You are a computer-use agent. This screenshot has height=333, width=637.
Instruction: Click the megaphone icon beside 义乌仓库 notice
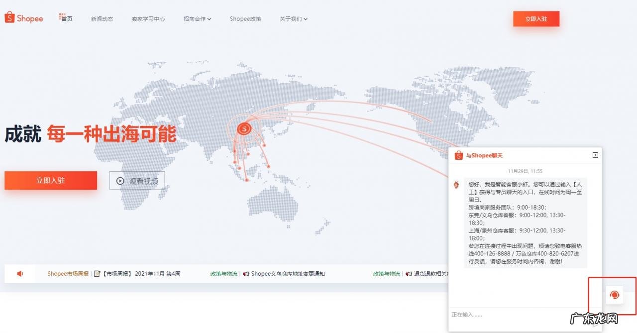coord(245,273)
